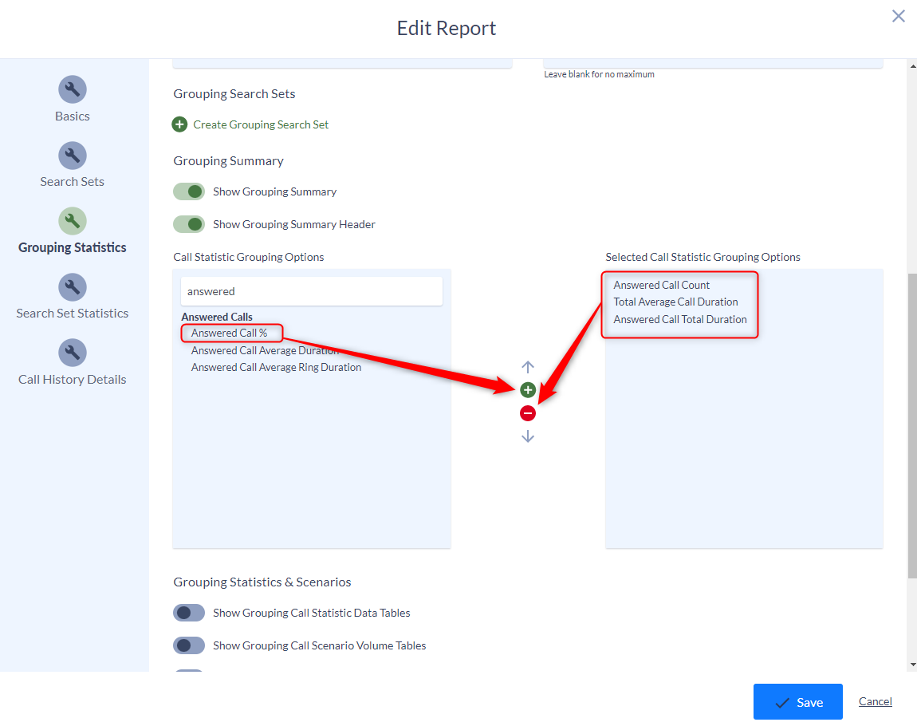This screenshot has height=726, width=917.
Task: Click the down arrow to reorder selected statistics
Action: tap(527, 436)
